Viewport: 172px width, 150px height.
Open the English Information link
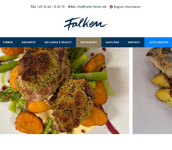coord(127,7)
